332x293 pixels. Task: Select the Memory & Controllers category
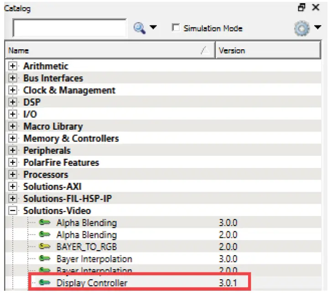[x=71, y=138]
